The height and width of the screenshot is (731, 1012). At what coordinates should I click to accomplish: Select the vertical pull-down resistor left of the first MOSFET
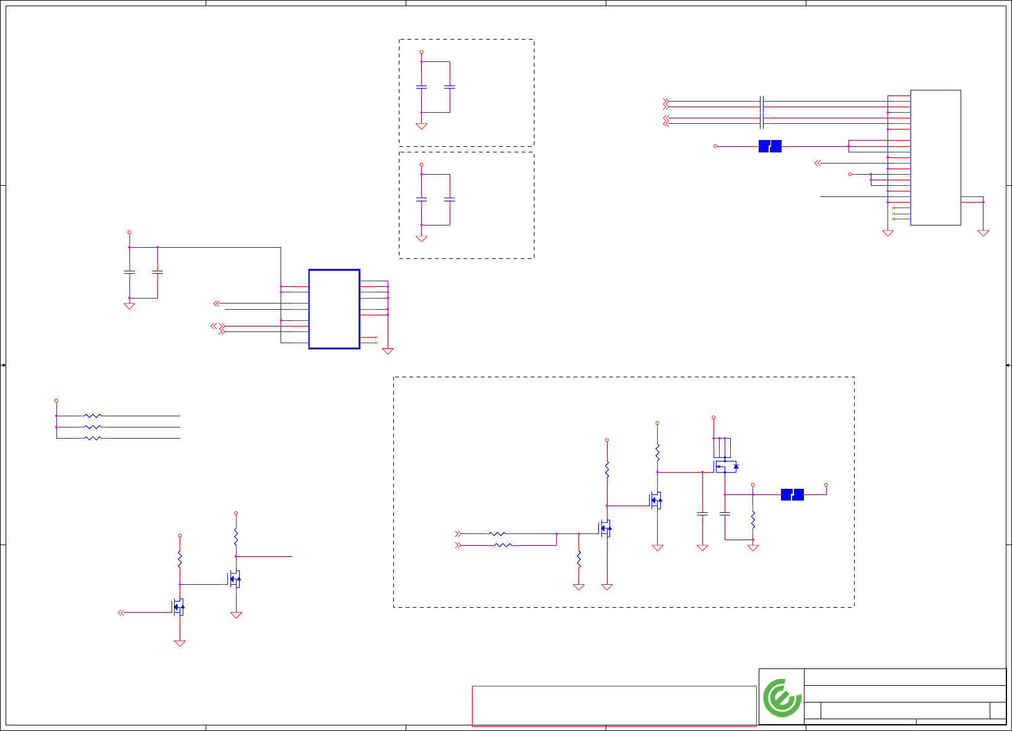578,559
